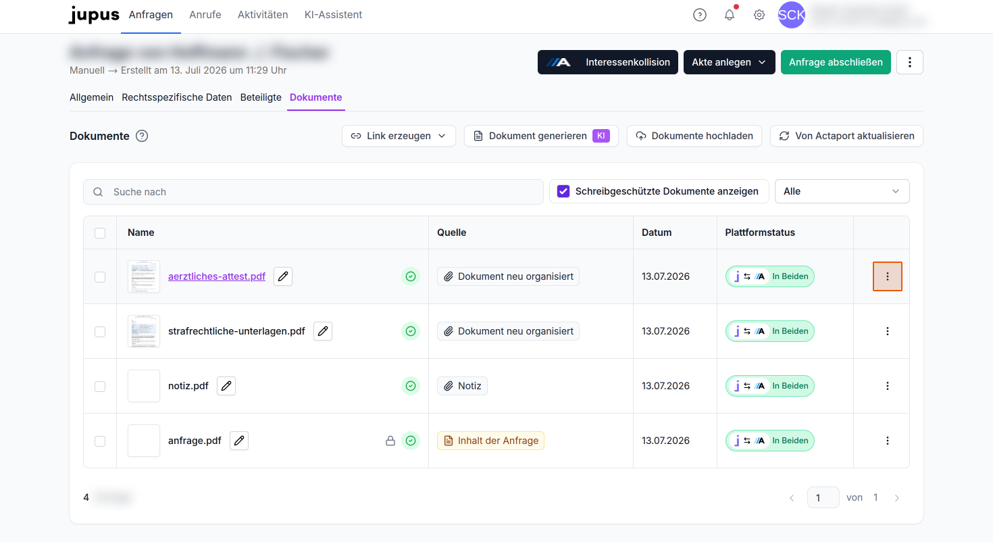Open three-dot menu for notiz.pdf
The height and width of the screenshot is (542, 993).
point(888,386)
